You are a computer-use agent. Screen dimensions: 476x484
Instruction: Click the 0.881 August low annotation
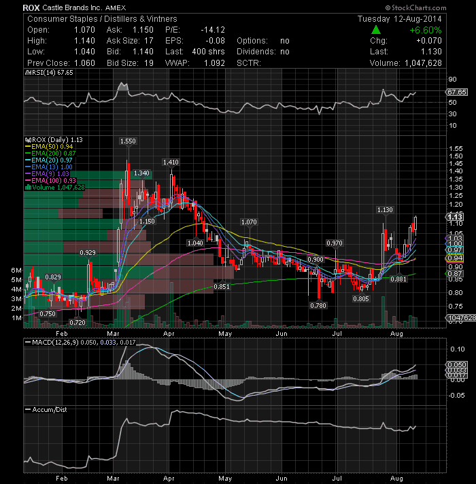[x=398, y=279]
